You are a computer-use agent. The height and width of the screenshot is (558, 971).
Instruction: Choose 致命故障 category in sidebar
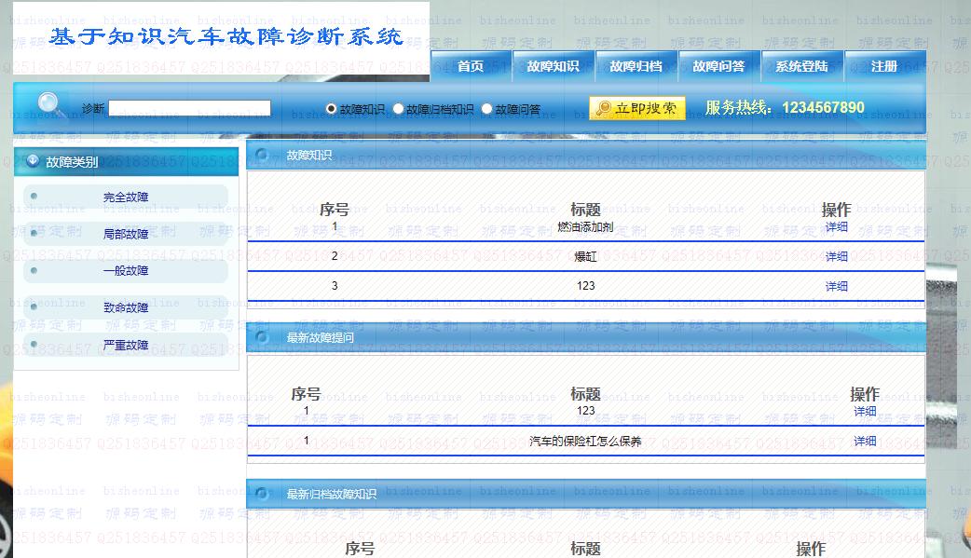[126, 307]
